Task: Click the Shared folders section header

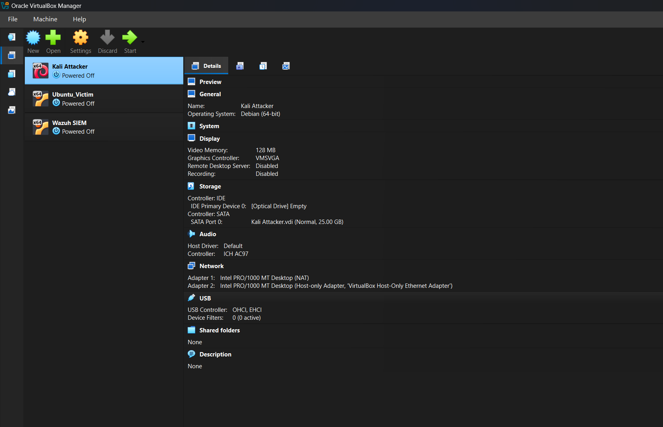Action: click(220, 330)
